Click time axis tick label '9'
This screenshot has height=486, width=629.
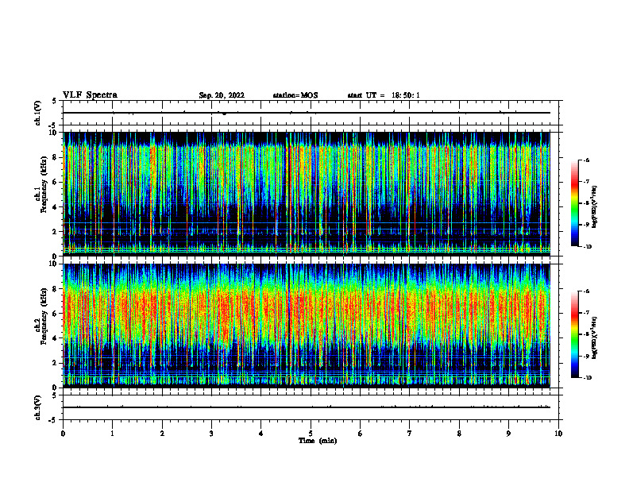(x=508, y=434)
